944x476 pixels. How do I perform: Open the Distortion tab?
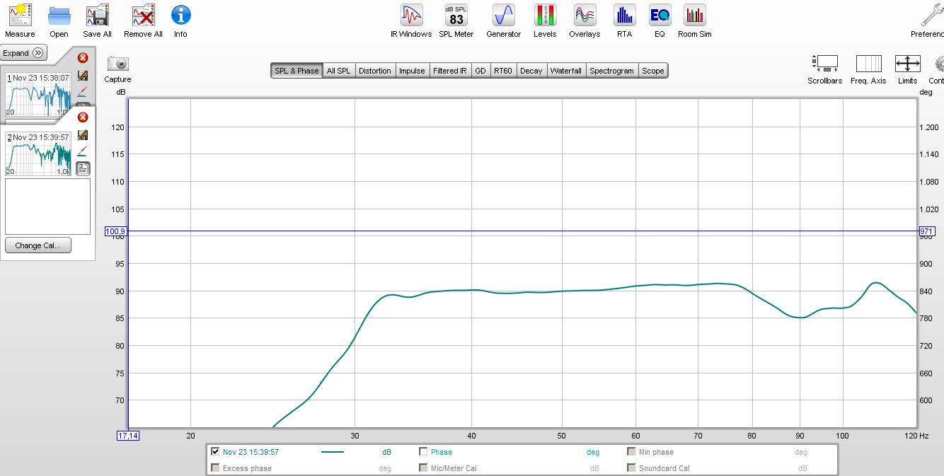pos(374,71)
